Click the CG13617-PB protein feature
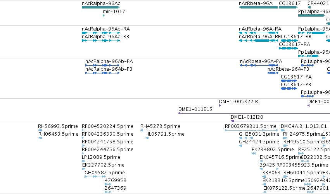This screenshot has height=194, width=330. point(289,88)
